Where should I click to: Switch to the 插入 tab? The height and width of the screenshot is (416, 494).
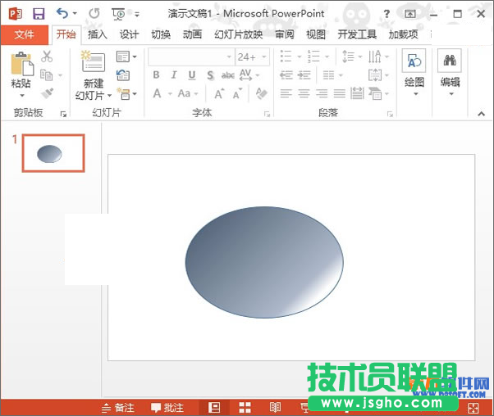(98, 34)
